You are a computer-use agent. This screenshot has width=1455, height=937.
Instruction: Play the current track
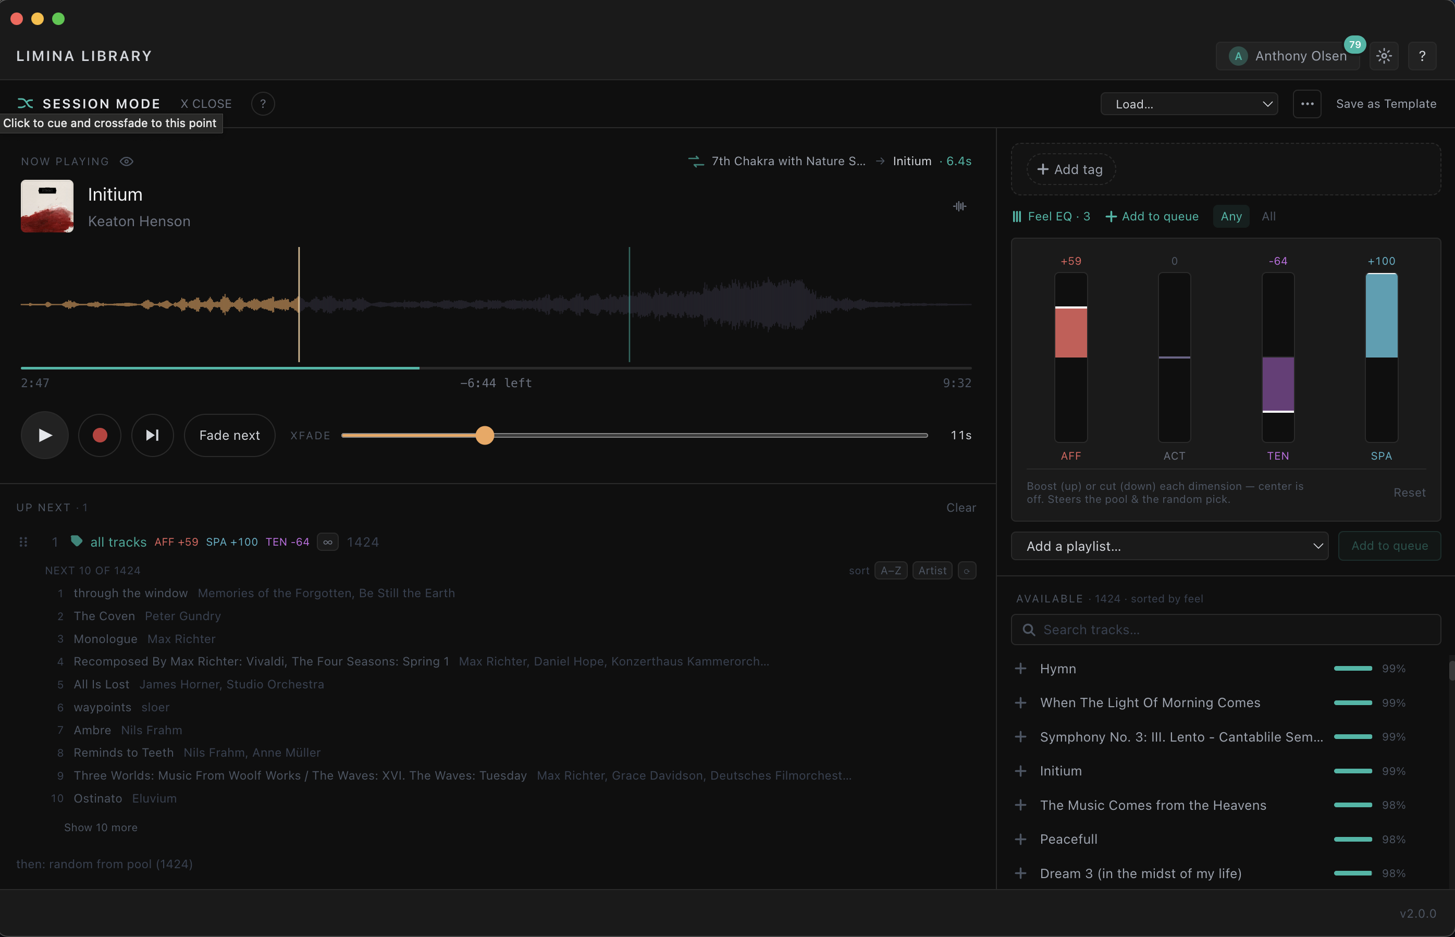coord(44,435)
